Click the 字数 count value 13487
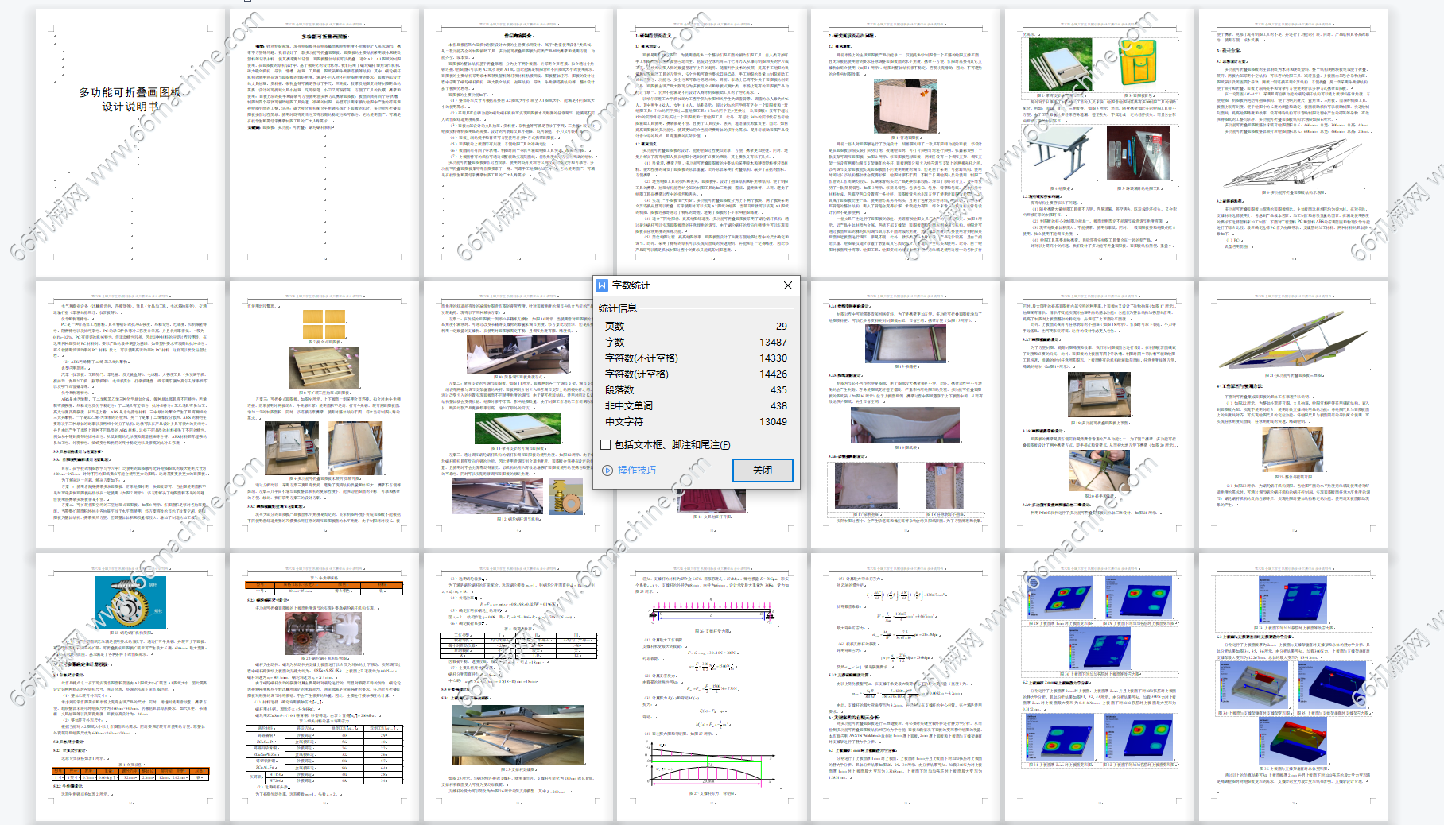This screenshot has height=825, width=1444. tap(772, 343)
